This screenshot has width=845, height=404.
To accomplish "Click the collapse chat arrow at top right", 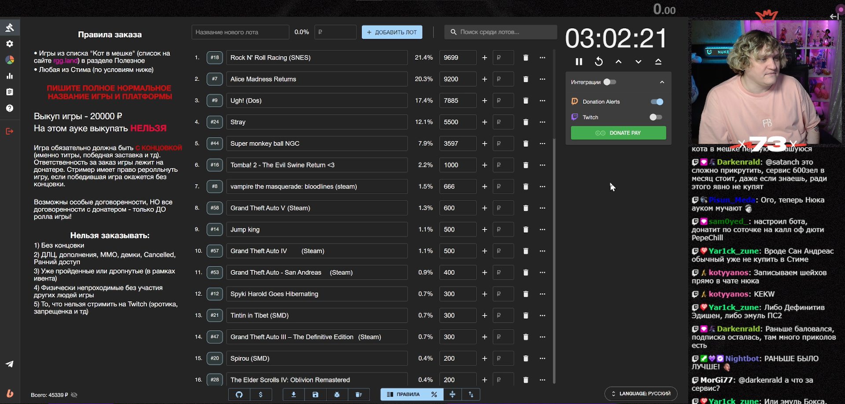I will (x=834, y=16).
